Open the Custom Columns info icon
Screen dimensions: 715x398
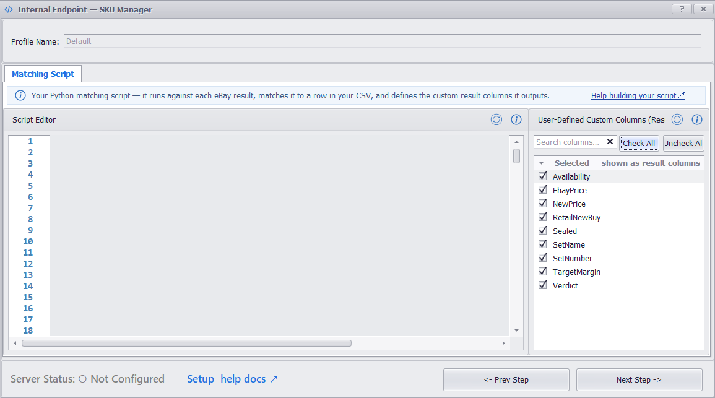(697, 119)
